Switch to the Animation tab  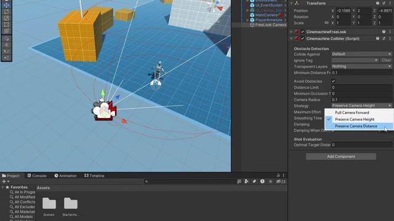(x=66, y=176)
